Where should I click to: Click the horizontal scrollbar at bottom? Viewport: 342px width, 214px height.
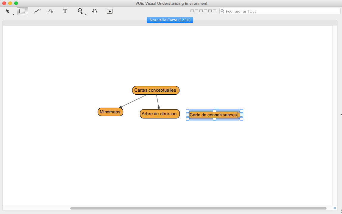(198, 208)
